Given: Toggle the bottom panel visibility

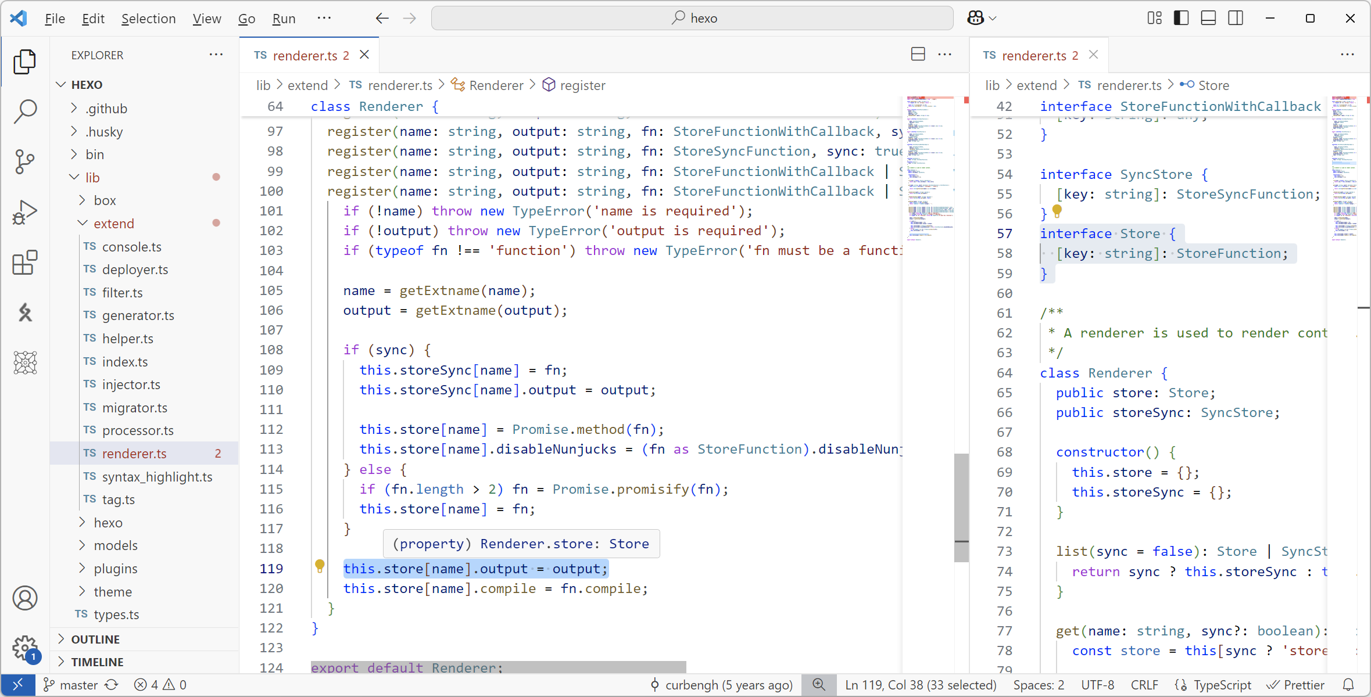Looking at the screenshot, I should click(x=1208, y=18).
